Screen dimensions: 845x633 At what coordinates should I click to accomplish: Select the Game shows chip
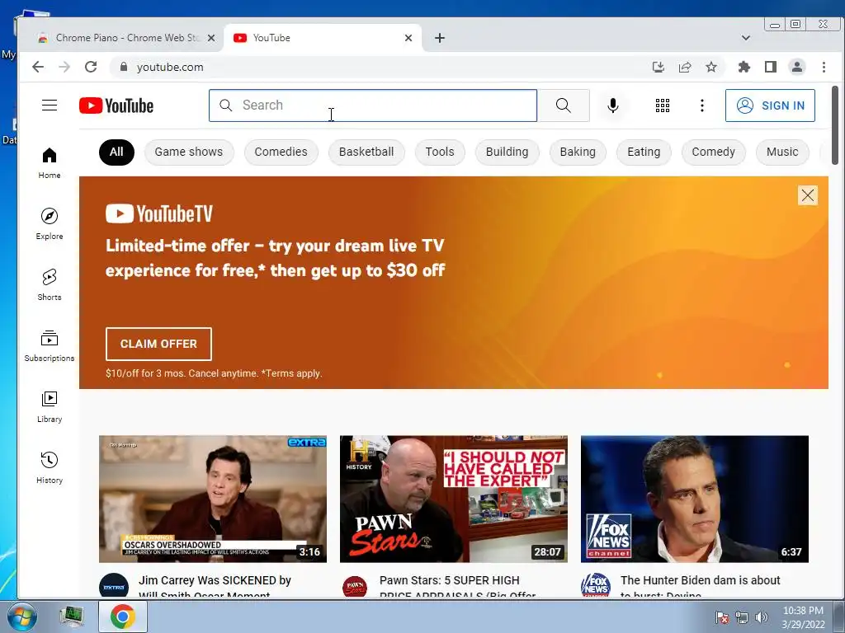(x=189, y=152)
